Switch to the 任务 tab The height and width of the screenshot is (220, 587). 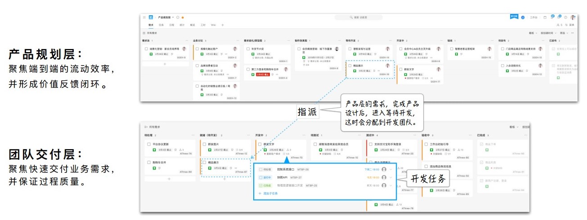coord(161,25)
